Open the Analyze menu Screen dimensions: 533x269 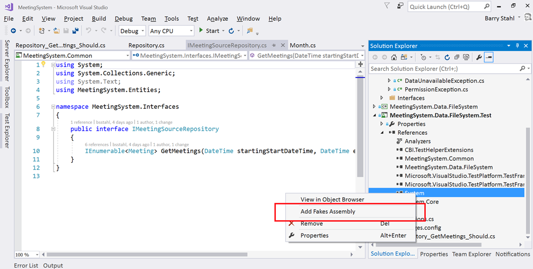218,19
